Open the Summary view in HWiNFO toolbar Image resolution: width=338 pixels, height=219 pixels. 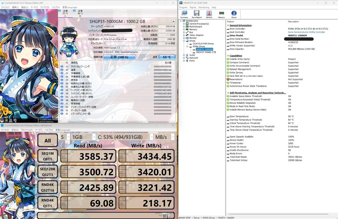pos(184,15)
